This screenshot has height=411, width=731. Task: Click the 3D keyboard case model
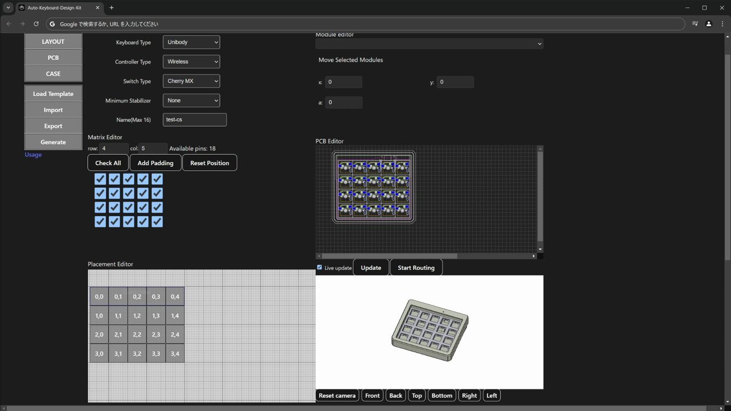tap(429, 331)
